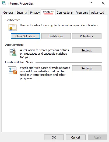Open the Certificates button

click(56, 36)
